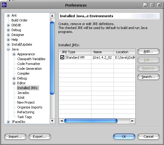The width and height of the screenshot is (164, 145).
Task: Open the Code Generation page
Action: pos(30,69)
